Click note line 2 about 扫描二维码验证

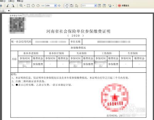point(28,81)
